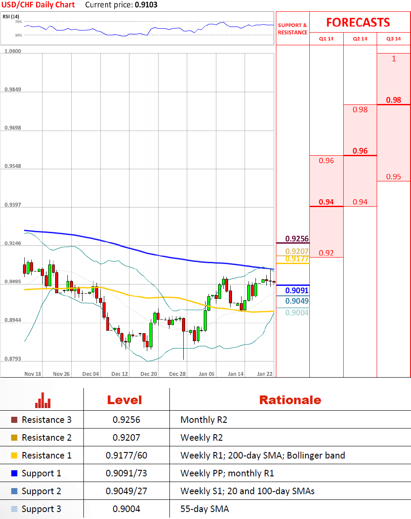Click the Dec 04 date axis label
Viewport: 411px width, 519px height.
point(91,374)
